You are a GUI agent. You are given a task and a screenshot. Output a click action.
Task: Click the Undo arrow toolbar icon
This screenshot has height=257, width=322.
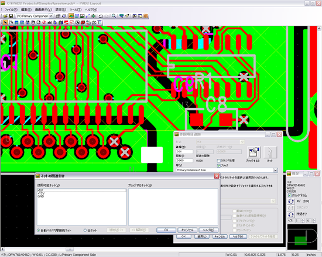101,16
